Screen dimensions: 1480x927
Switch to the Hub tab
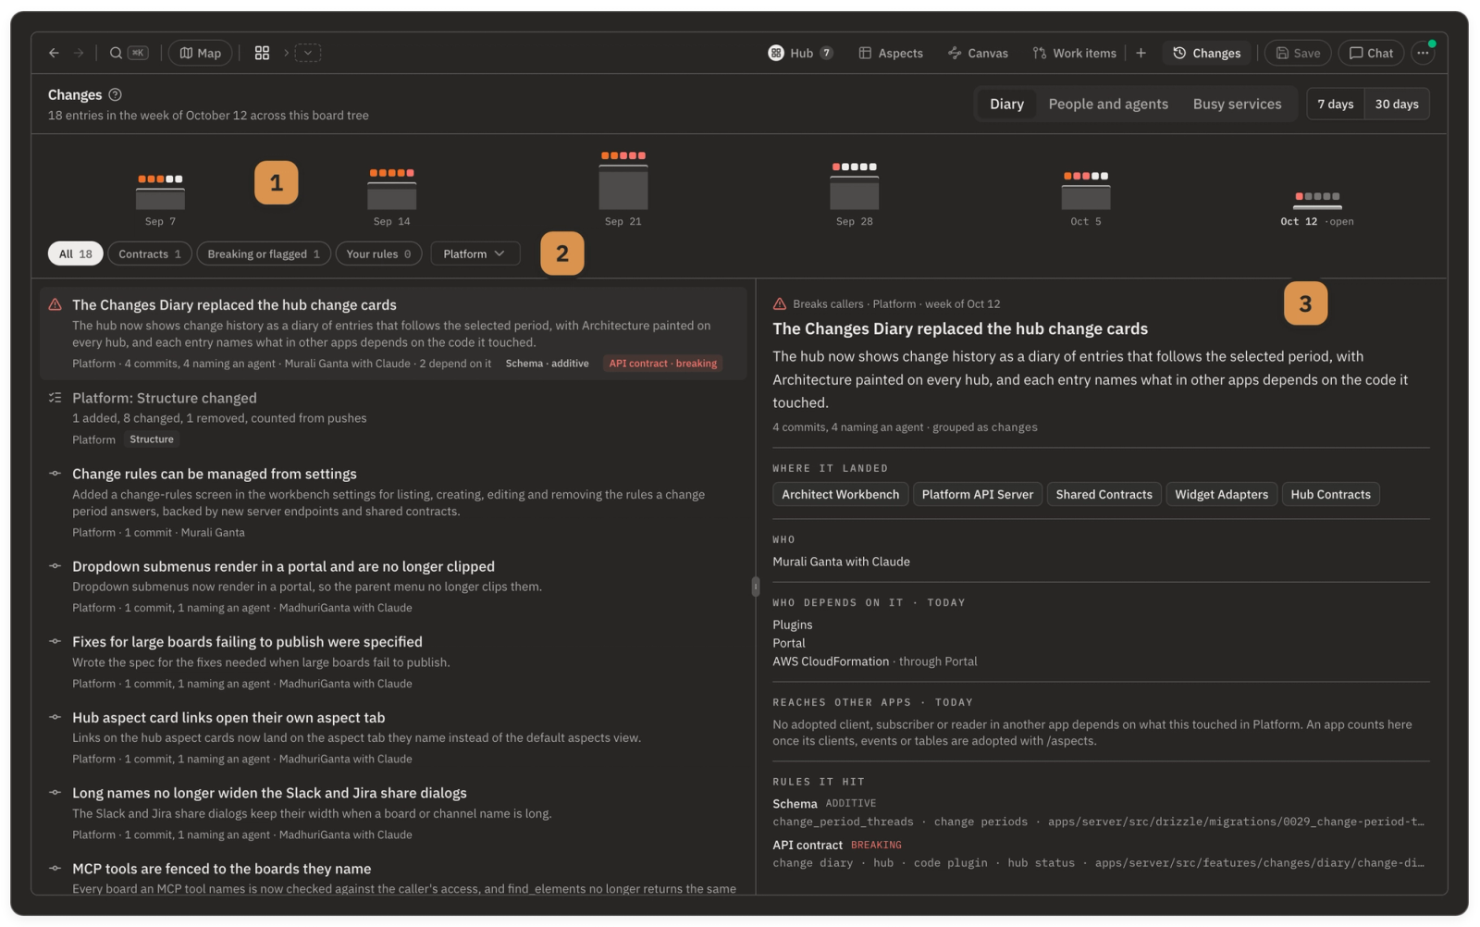[x=800, y=53]
